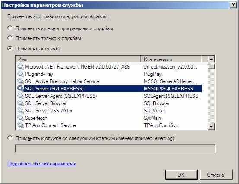Click short name 'SQLBrowser'
239x184 pixels.
coord(156,103)
